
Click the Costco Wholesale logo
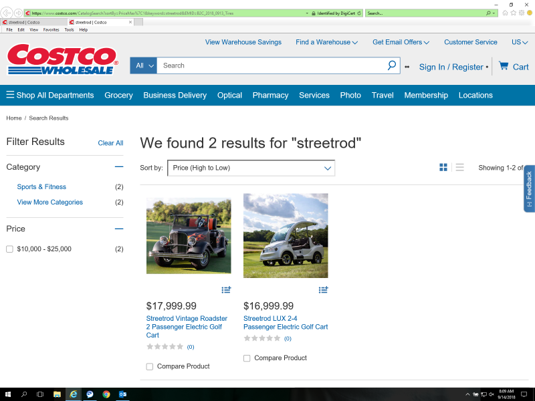pyautogui.click(x=63, y=59)
